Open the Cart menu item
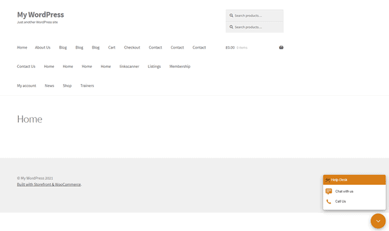 [x=112, y=47]
